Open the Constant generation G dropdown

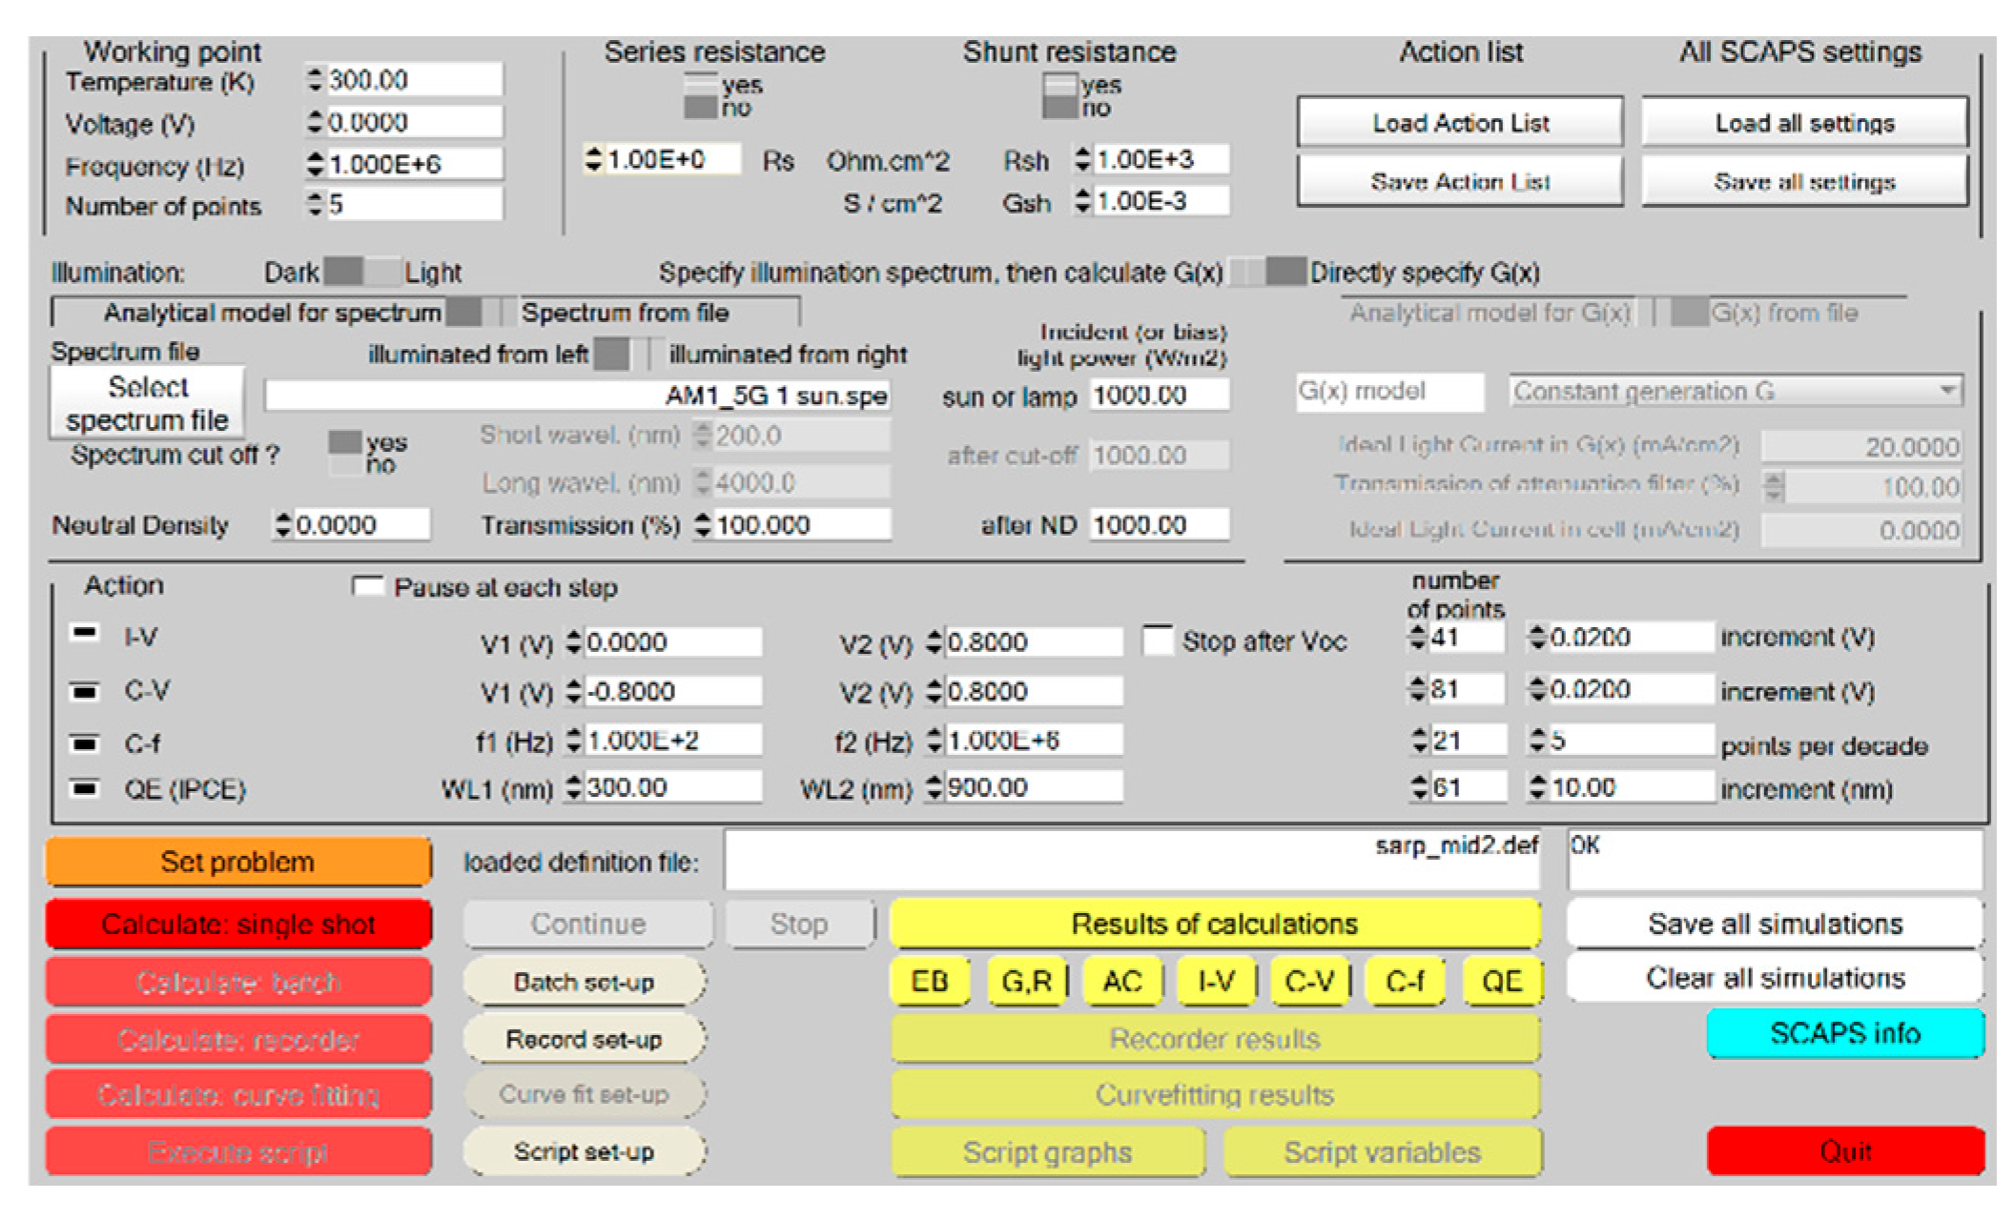(x=1948, y=391)
